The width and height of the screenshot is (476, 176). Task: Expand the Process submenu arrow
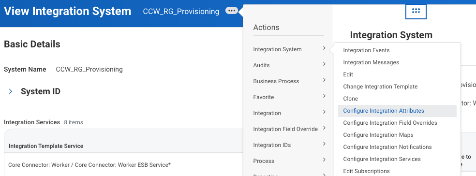point(324,160)
